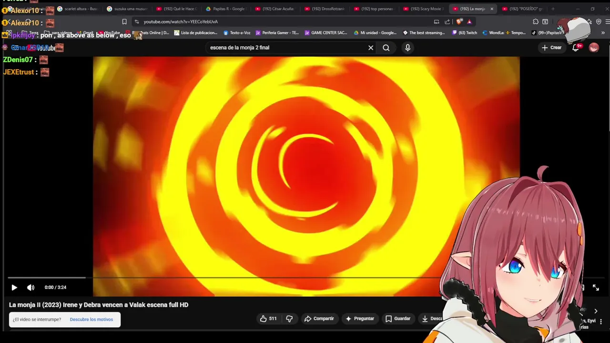Open the Periferia Gamer bookmark

click(x=277, y=33)
